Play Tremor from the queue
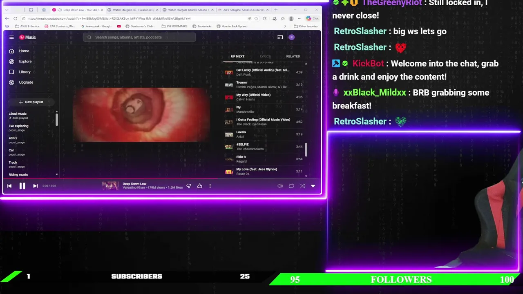The width and height of the screenshot is (523, 294). (x=264, y=85)
